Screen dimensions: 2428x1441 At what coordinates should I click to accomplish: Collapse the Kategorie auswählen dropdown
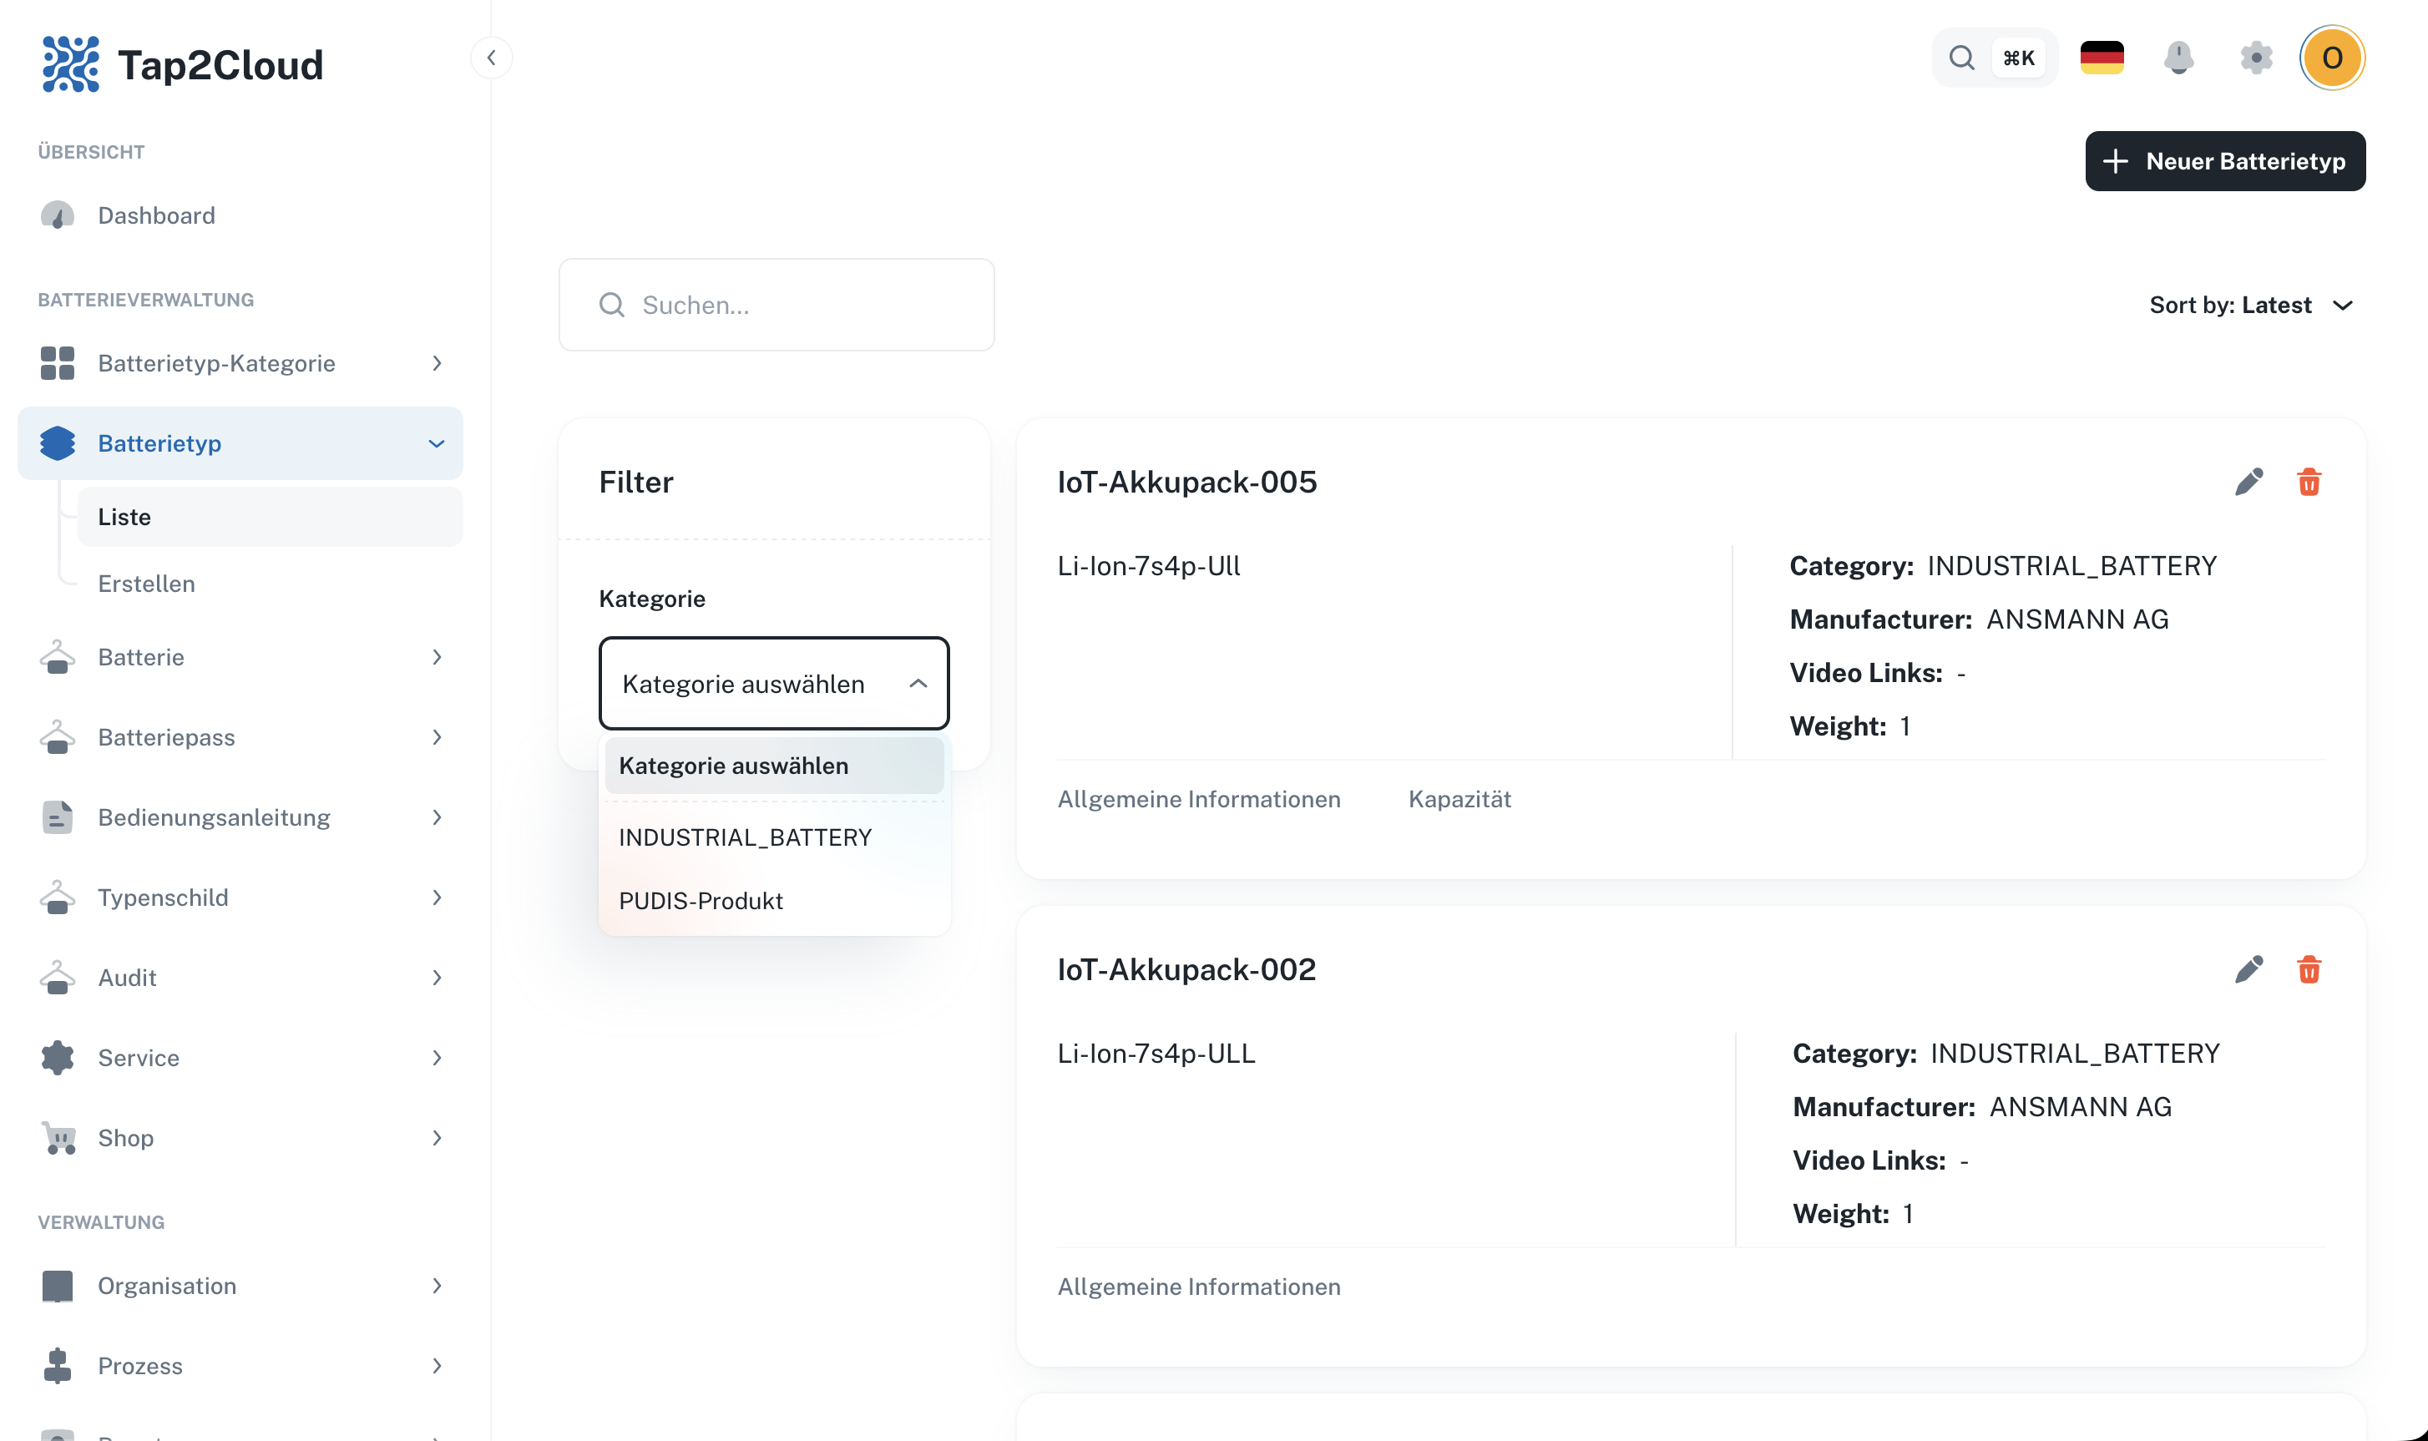tap(917, 684)
